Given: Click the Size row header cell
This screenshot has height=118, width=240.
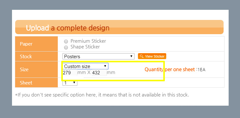Looking at the screenshot, I should (x=36, y=69).
